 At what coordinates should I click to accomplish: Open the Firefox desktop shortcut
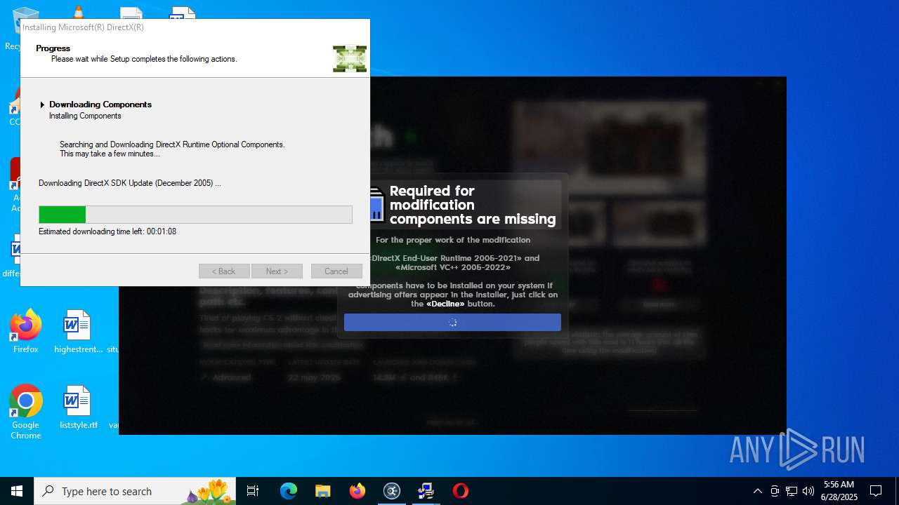pos(26,332)
